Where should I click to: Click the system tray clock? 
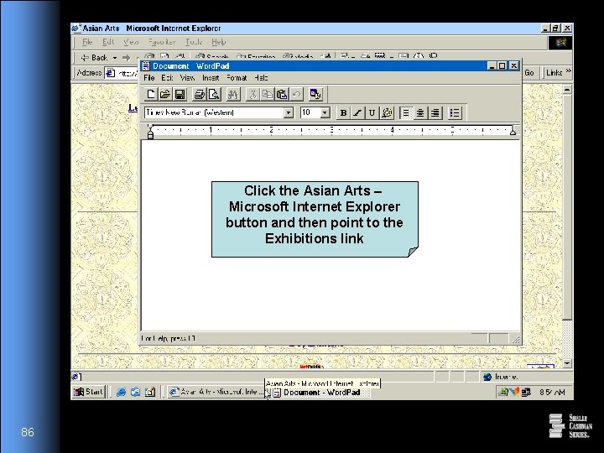click(x=552, y=392)
